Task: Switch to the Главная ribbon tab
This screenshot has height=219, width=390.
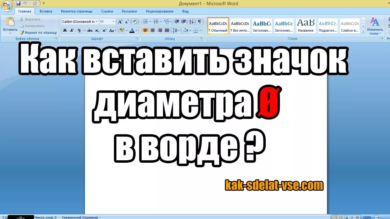Action: pos(24,11)
